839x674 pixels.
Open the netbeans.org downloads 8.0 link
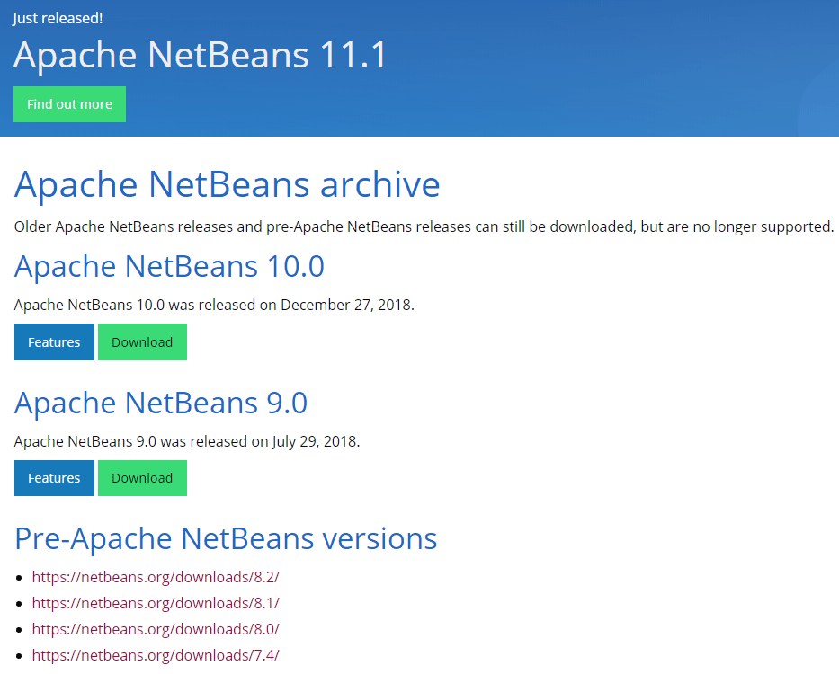[x=162, y=629]
